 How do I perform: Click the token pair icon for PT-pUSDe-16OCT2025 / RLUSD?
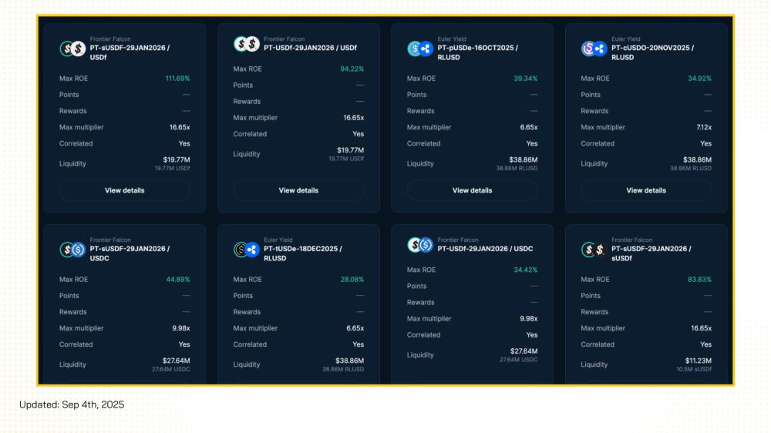tap(420, 49)
